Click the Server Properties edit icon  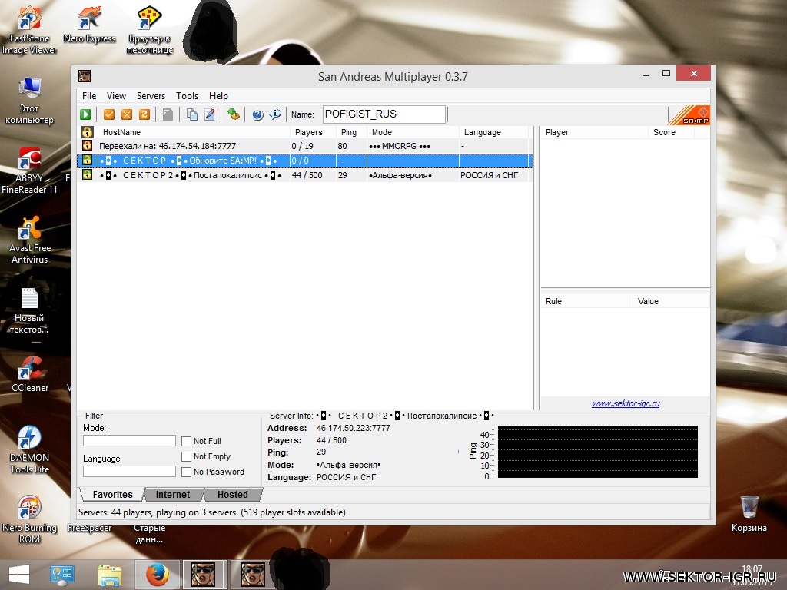209,114
